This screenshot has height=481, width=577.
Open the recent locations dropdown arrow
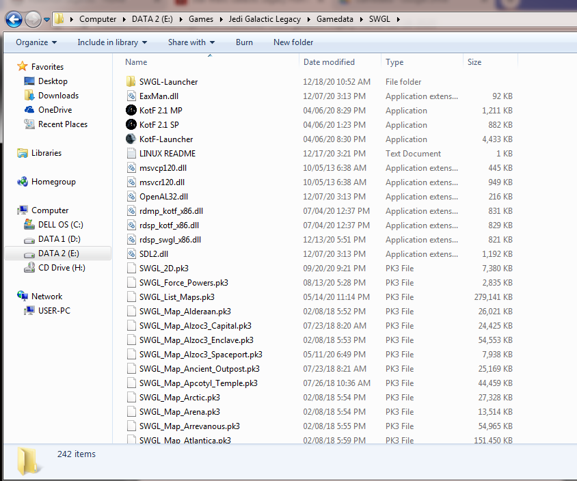46,20
